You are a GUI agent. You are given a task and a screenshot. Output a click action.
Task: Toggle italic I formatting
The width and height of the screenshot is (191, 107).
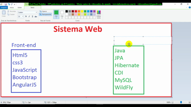pos(29,16)
